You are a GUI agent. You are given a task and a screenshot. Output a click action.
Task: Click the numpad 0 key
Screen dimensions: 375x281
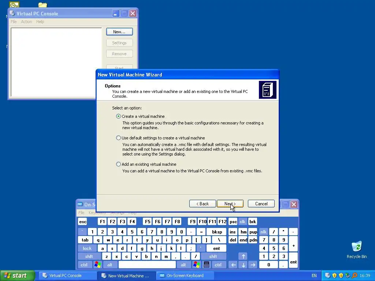click(x=268, y=265)
